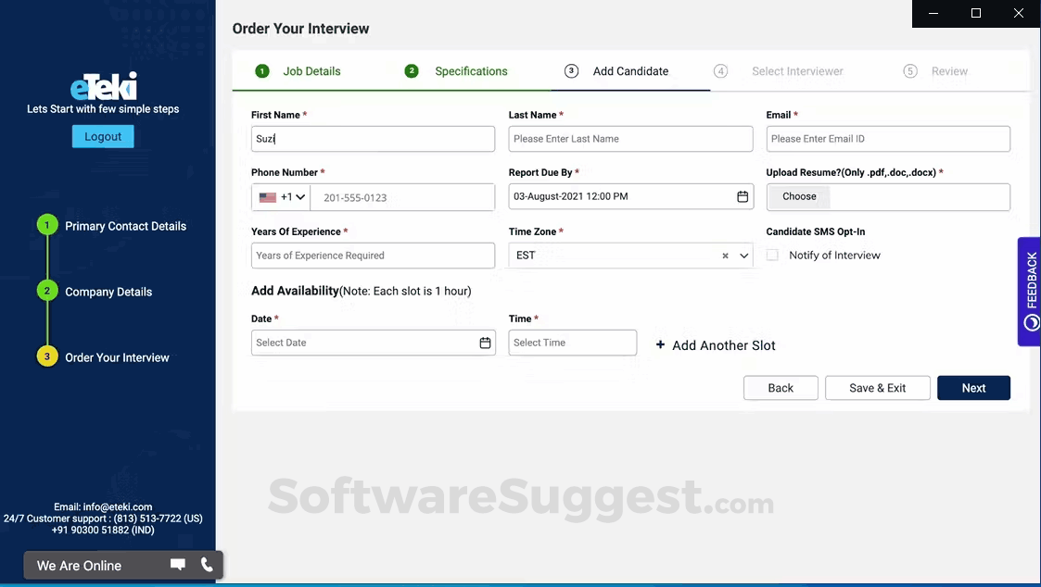The image size is (1041, 587).
Task: Click the US flag in the phone field
Action: click(266, 196)
